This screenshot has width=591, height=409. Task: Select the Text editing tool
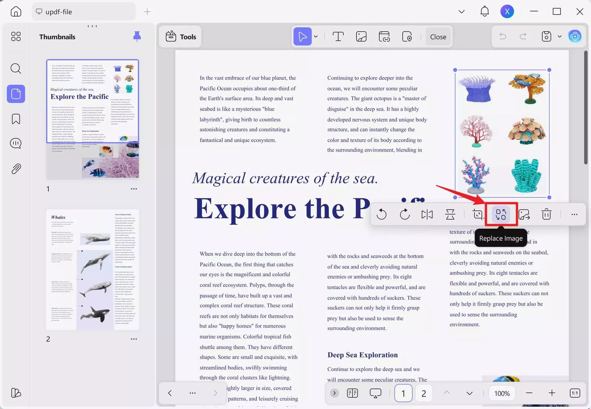(338, 36)
